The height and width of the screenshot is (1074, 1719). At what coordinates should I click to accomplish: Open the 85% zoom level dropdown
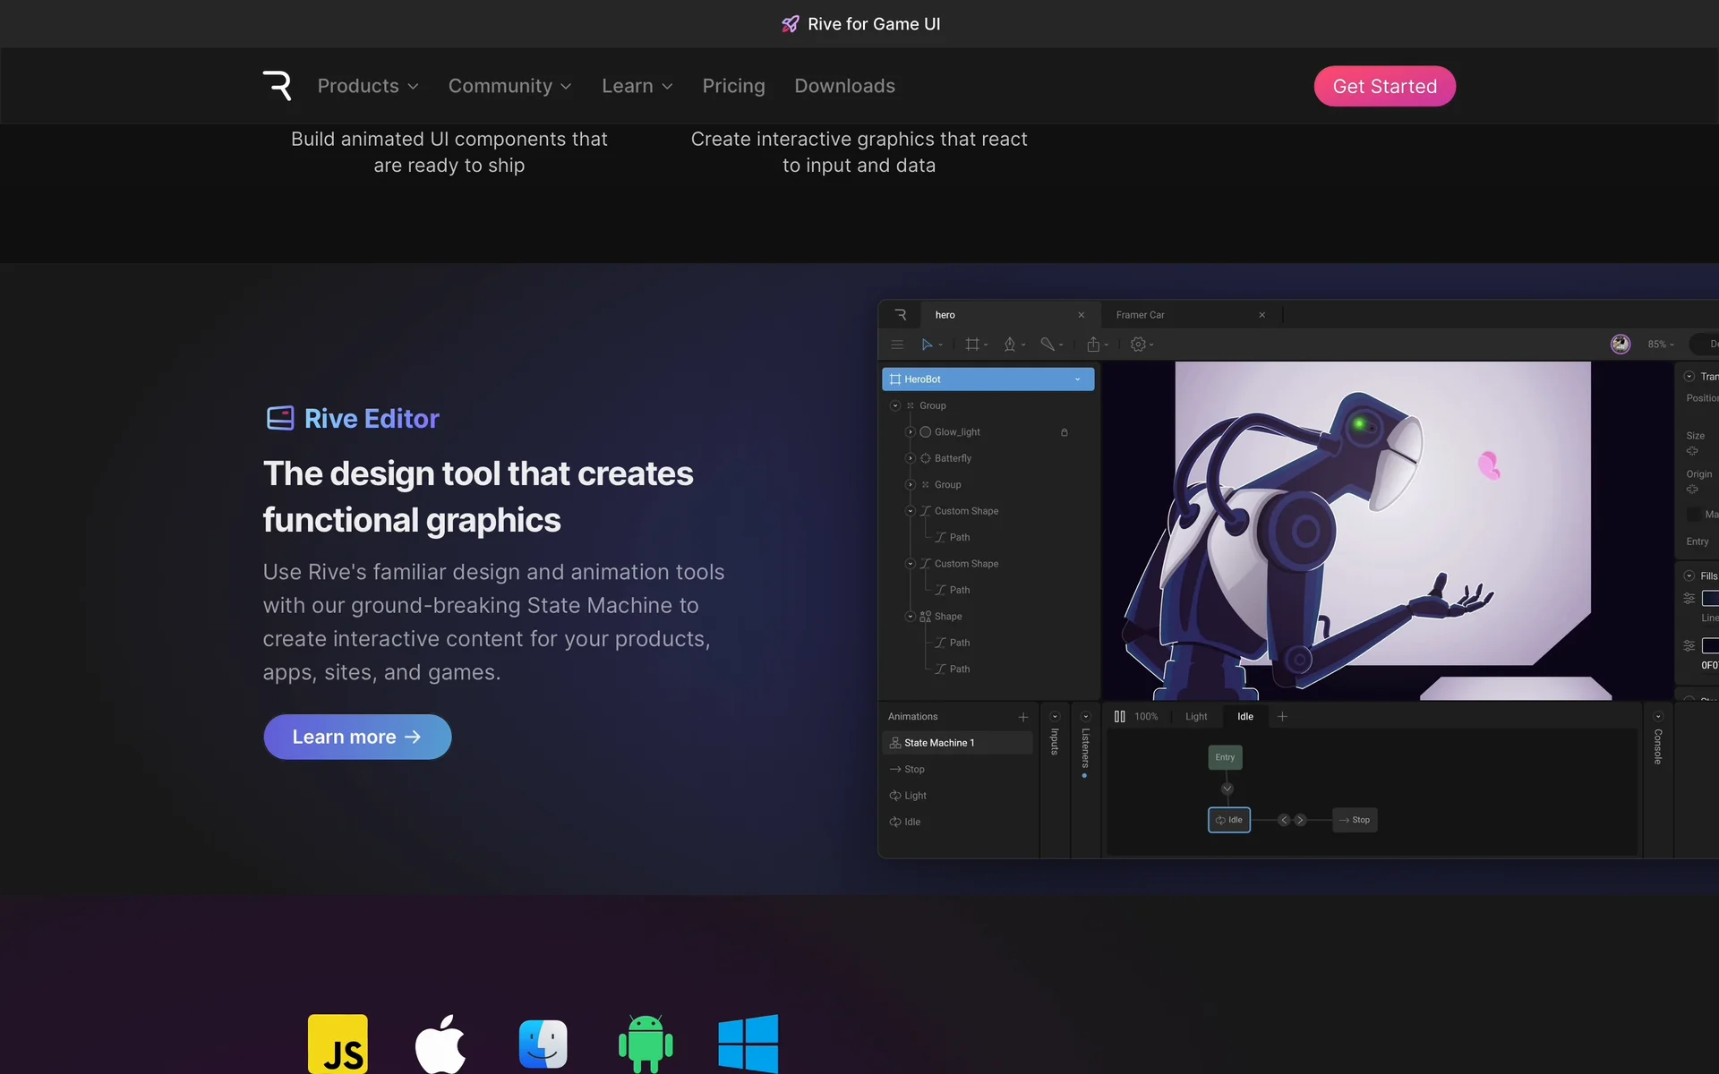pyautogui.click(x=1661, y=345)
